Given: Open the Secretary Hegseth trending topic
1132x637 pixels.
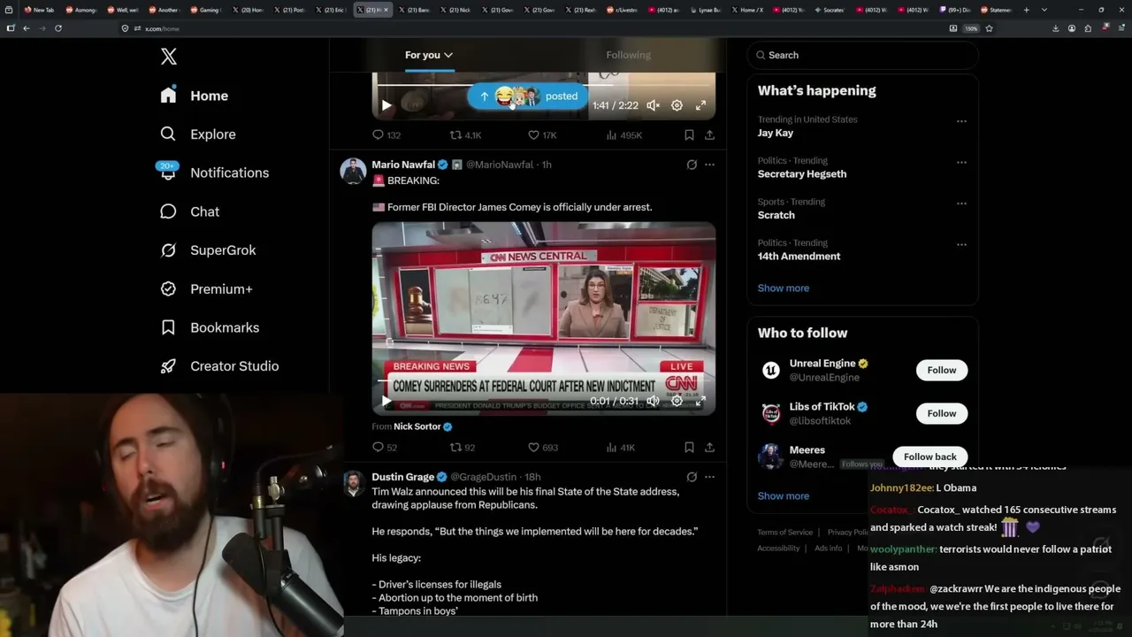Looking at the screenshot, I should (802, 174).
